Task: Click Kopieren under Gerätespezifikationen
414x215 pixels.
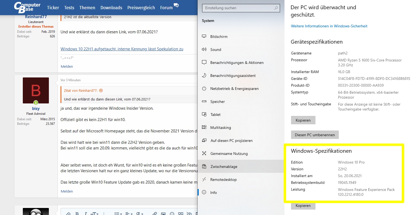Action: pos(303,120)
